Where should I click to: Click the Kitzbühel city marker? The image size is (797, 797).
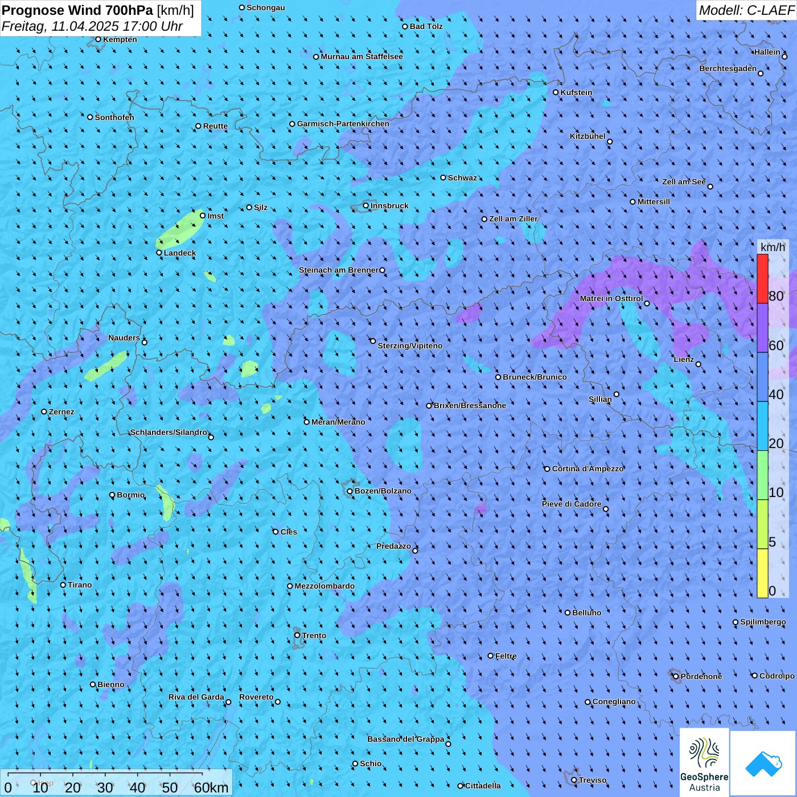[x=610, y=142]
